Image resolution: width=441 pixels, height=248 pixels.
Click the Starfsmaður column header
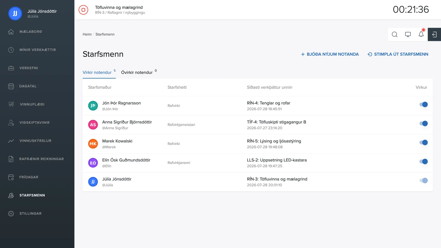[100, 87]
